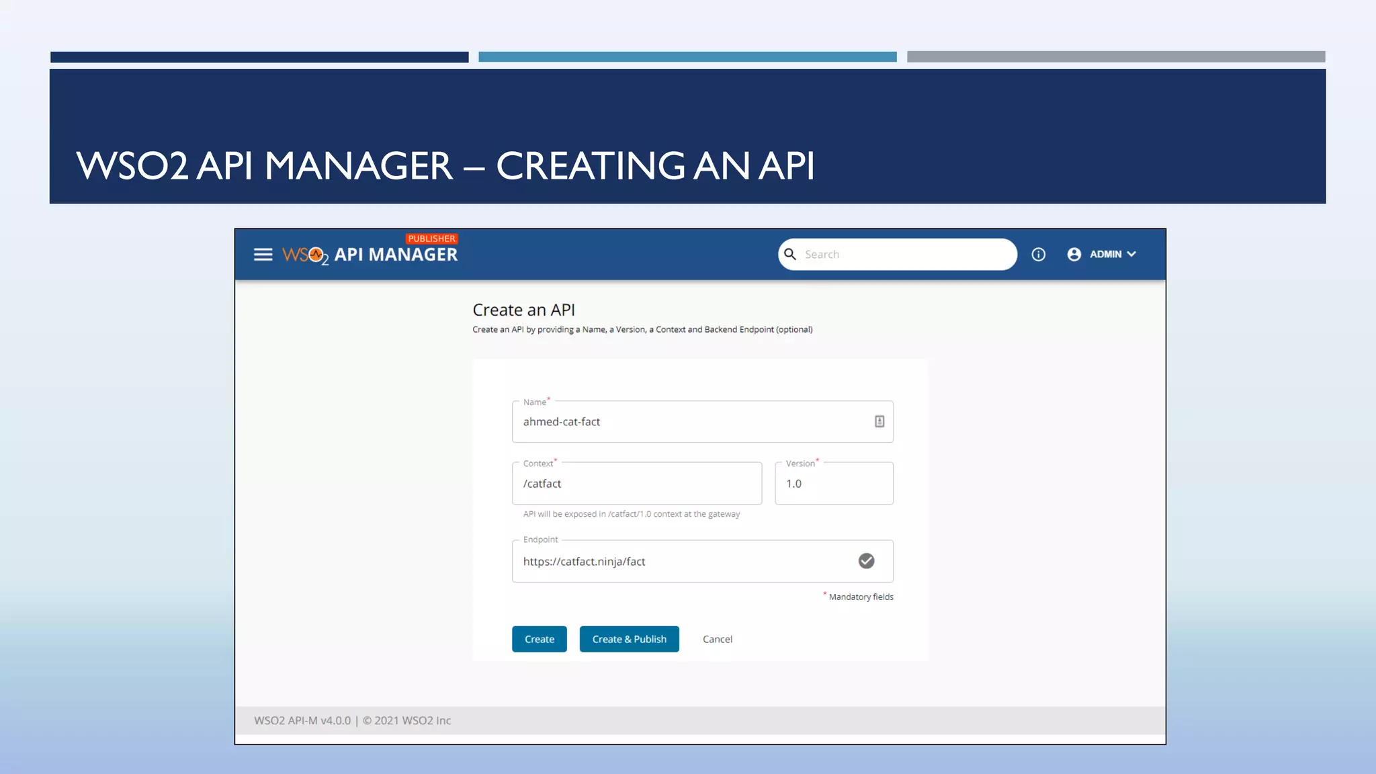The height and width of the screenshot is (774, 1376).
Task: Click the WSO2 API Manager logo
Action: (370, 255)
